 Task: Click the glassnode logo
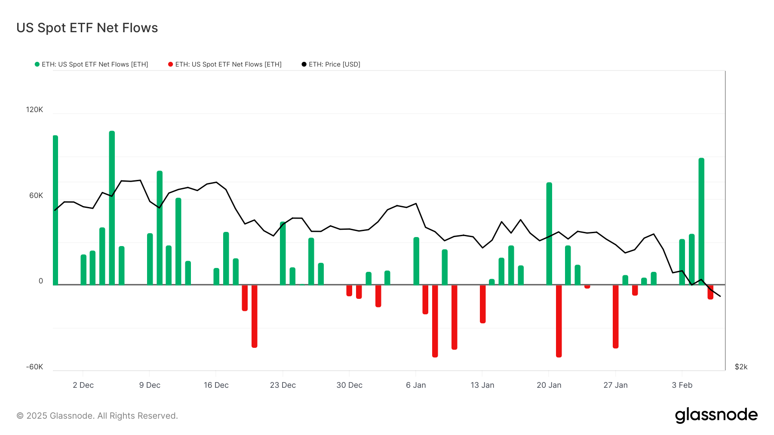click(x=716, y=415)
